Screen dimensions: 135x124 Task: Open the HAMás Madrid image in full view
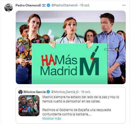pos(71,47)
